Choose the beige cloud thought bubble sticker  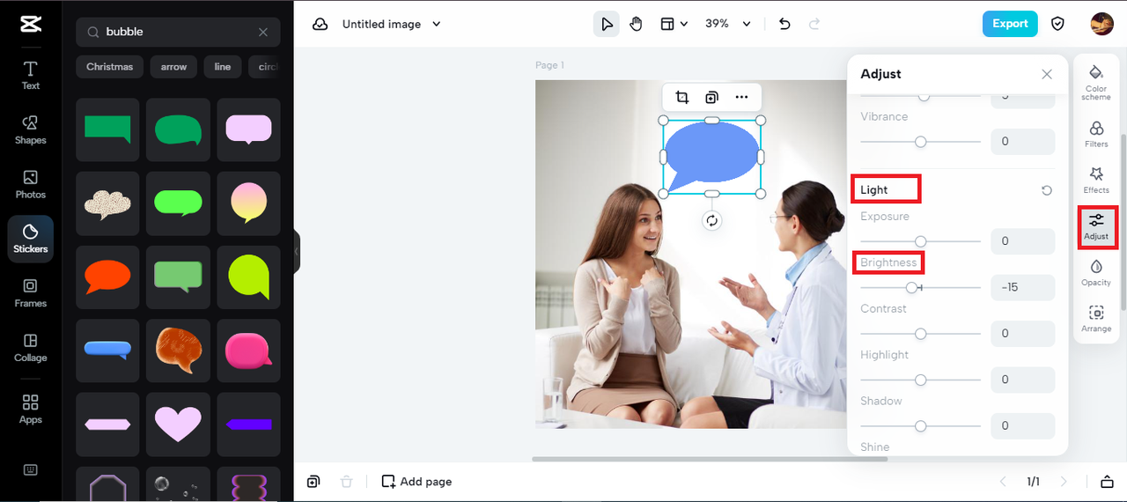click(x=107, y=203)
